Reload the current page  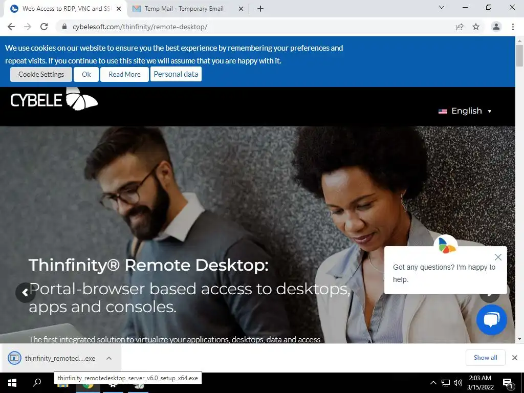coord(44,27)
